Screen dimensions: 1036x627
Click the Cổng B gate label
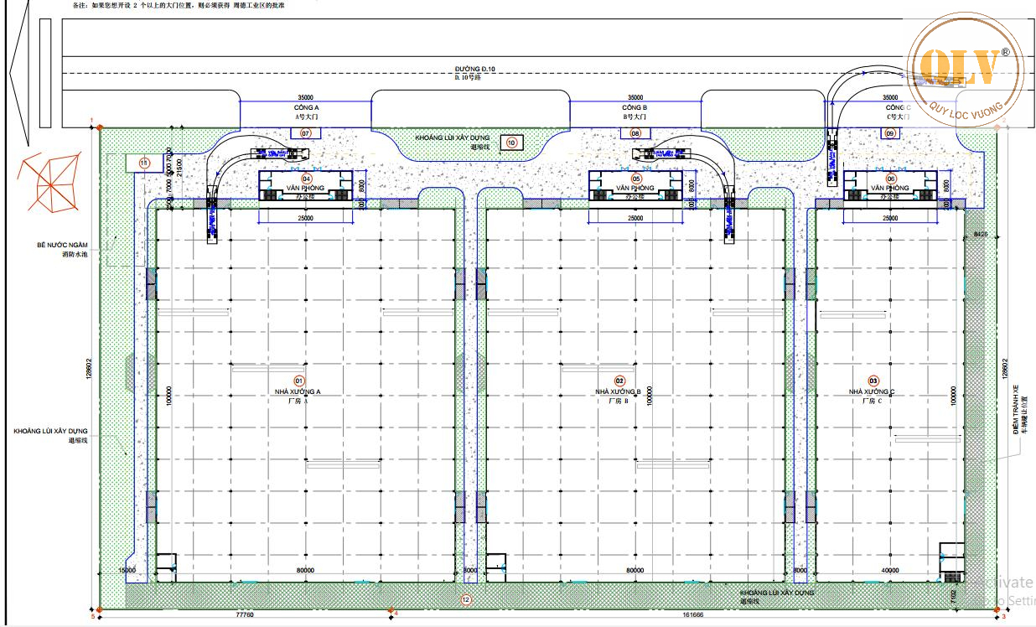635,108
